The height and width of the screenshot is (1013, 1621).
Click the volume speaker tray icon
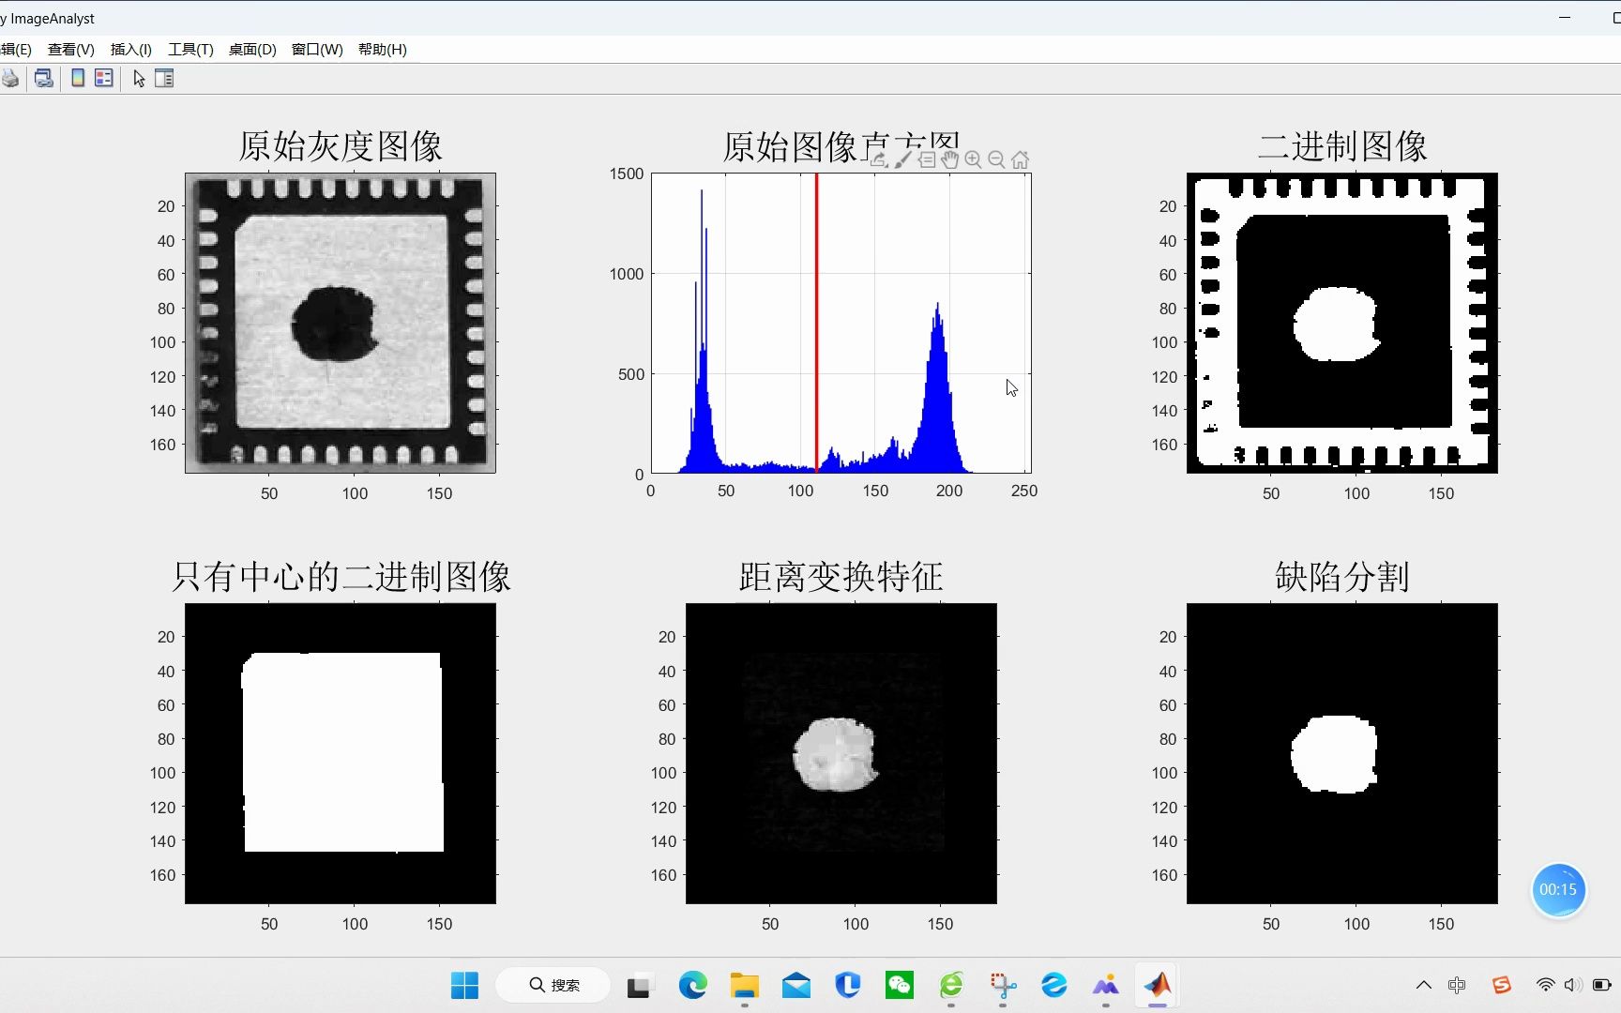tap(1573, 985)
